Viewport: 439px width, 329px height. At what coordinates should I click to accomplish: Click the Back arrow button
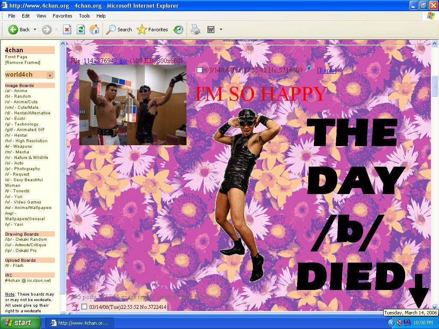pyautogui.click(x=18, y=30)
